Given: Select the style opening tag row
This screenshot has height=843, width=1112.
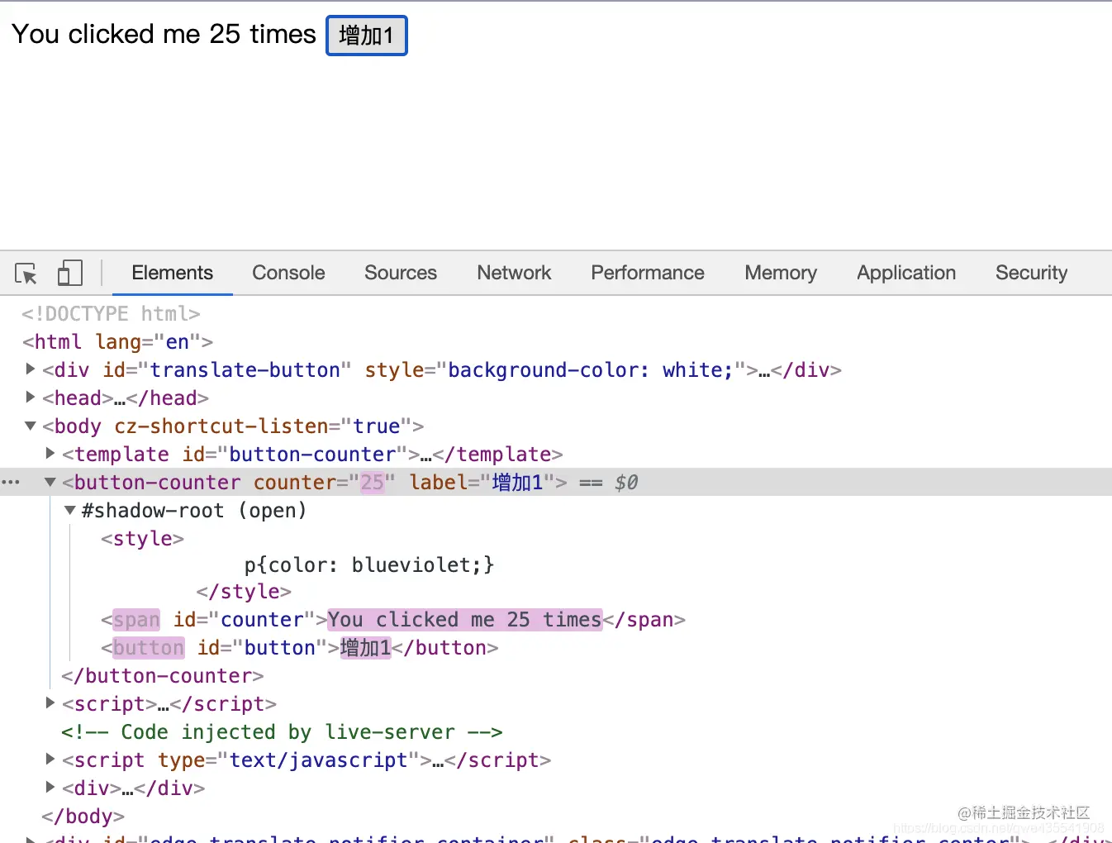Looking at the screenshot, I should click(142, 539).
